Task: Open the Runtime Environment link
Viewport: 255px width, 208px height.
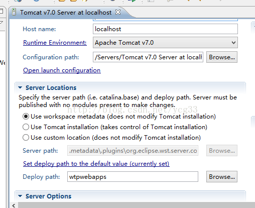Action: click(x=55, y=43)
